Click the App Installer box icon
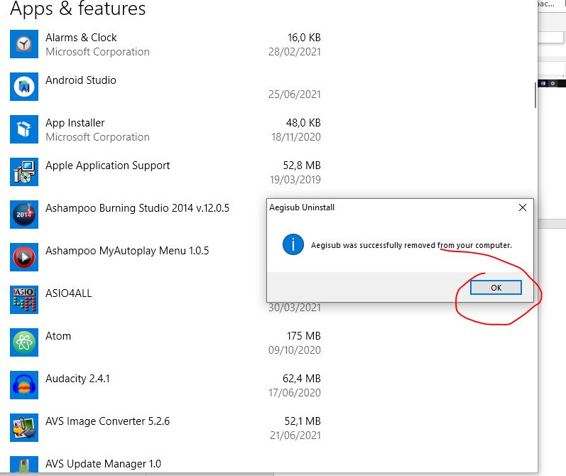Screen dimensions: 566x476 coord(24,129)
